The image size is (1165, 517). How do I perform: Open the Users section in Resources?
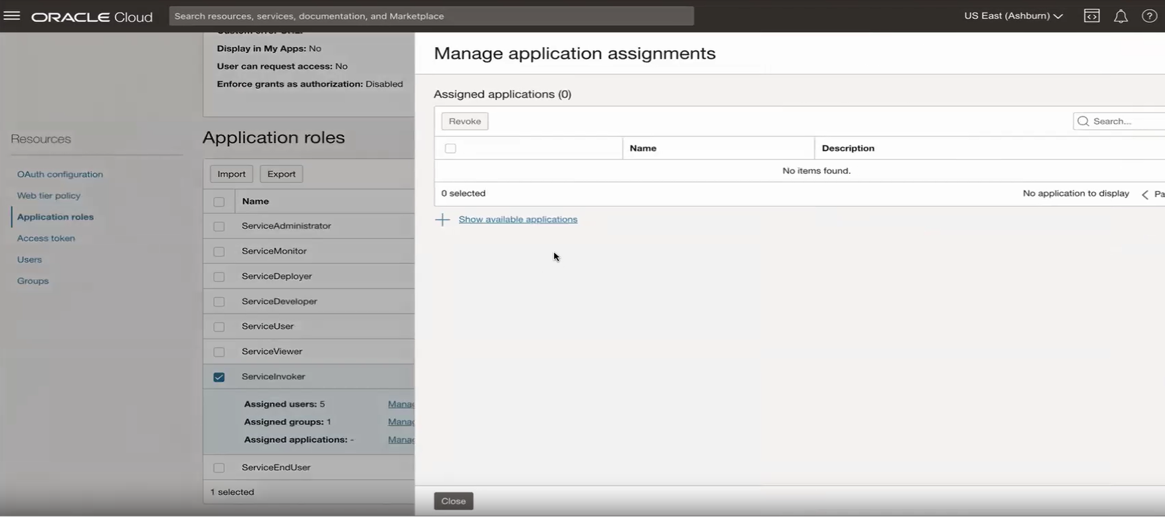coord(30,259)
